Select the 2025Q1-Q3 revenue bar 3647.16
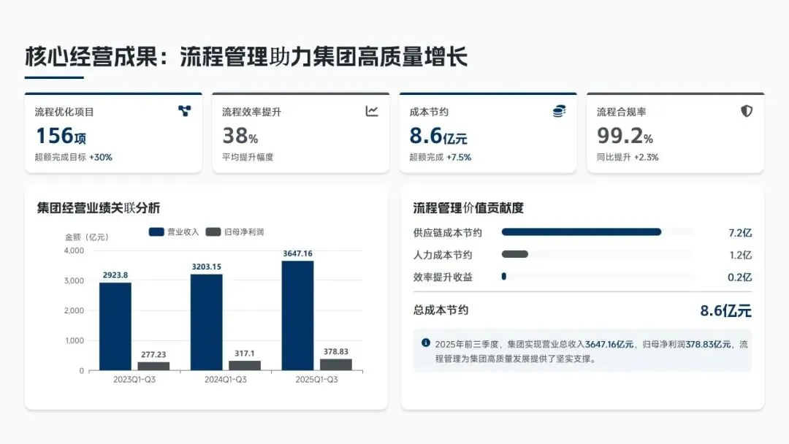This screenshot has height=444, width=789. pos(297,315)
